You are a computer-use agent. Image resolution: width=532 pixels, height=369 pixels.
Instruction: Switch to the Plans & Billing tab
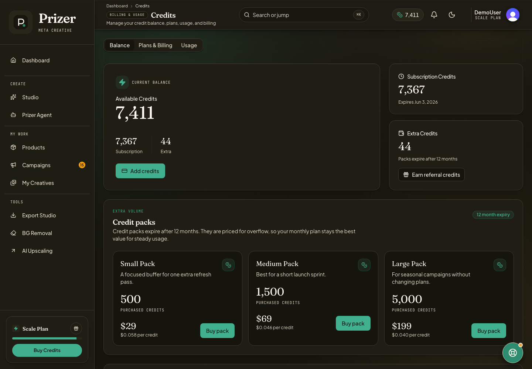156,45
